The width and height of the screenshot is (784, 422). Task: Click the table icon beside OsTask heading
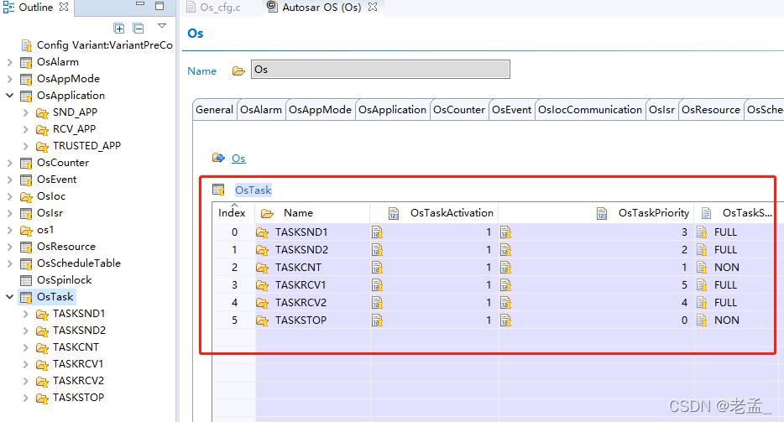click(218, 190)
